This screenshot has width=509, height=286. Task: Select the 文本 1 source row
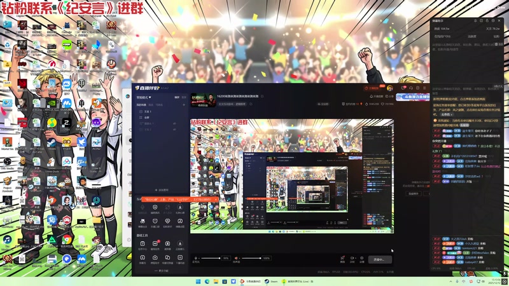(161, 112)
